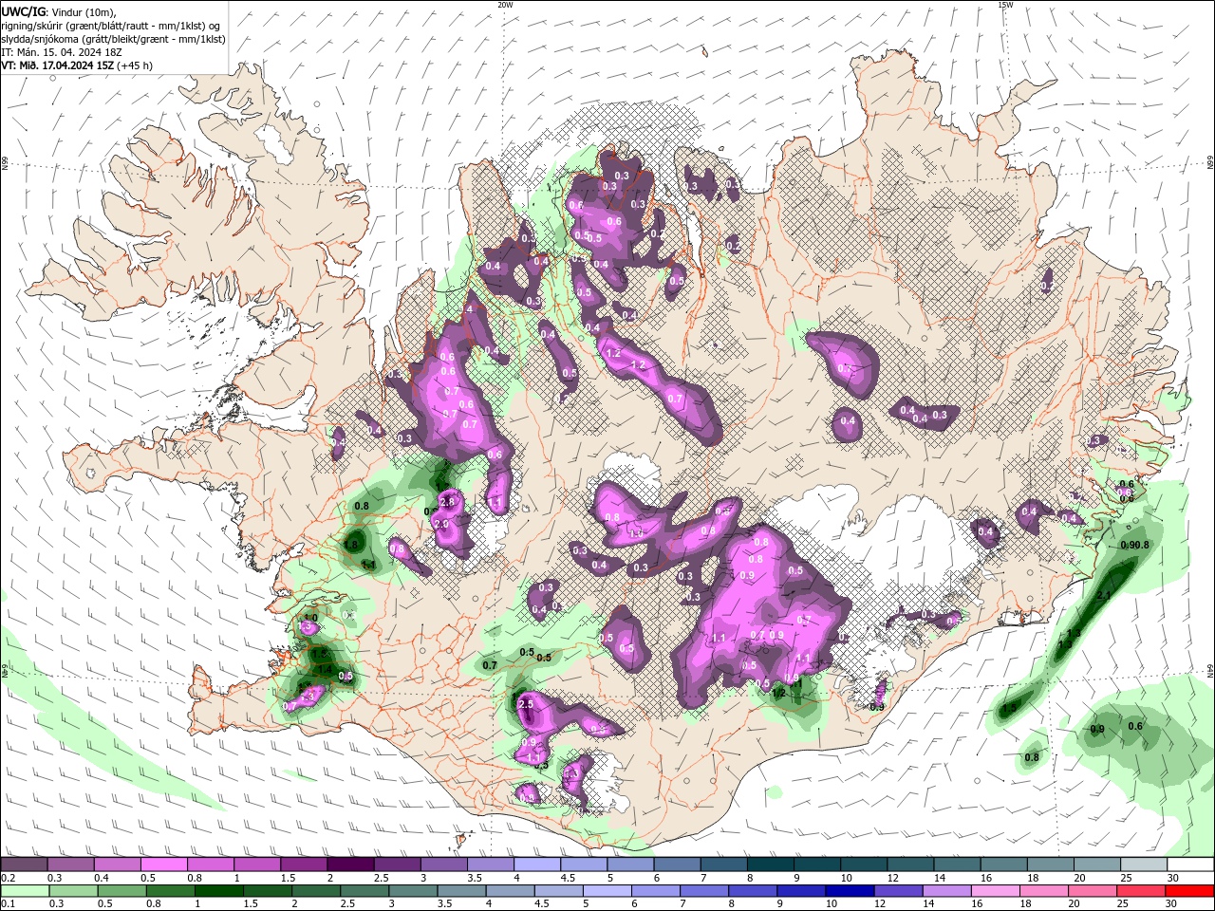Screen dimensions: 1215x911
Task: Click the 'UWC/IG: Vindur (10m),' title text
Action: [59, 11]
